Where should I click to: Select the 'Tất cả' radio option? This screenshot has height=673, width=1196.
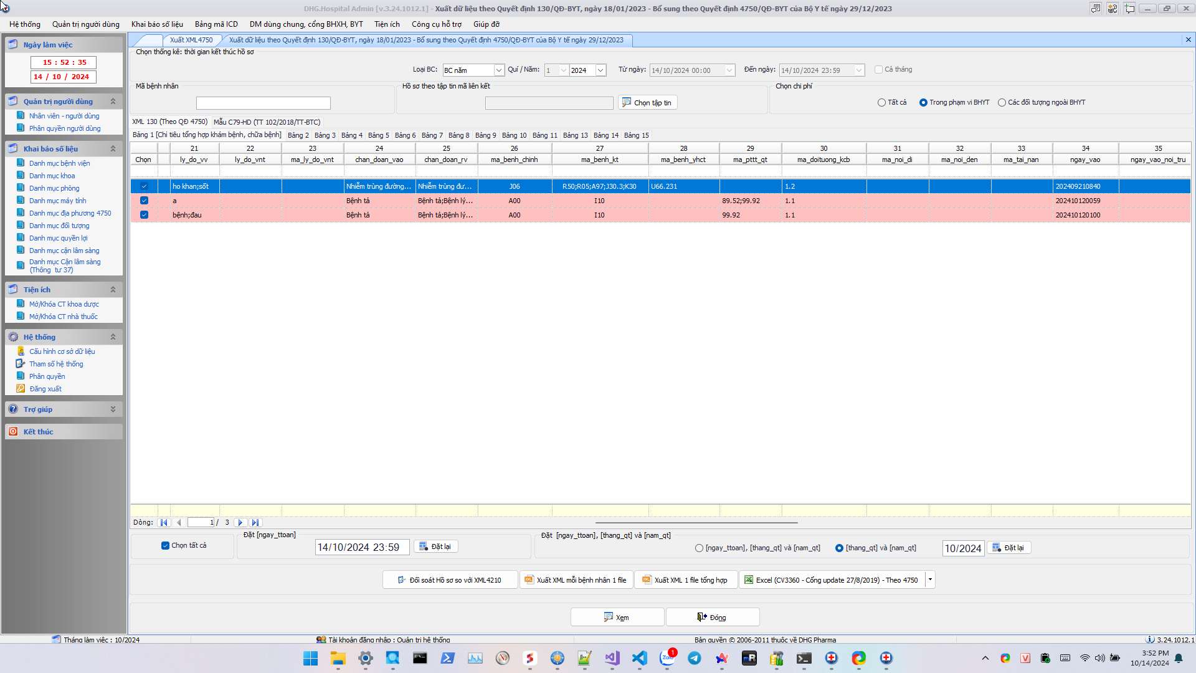tap(881, 103)
